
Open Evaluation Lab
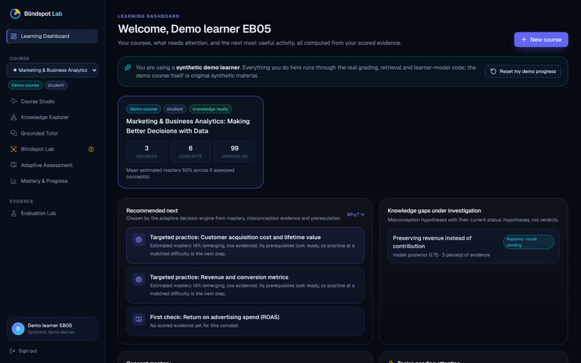[x=52, y=213]
